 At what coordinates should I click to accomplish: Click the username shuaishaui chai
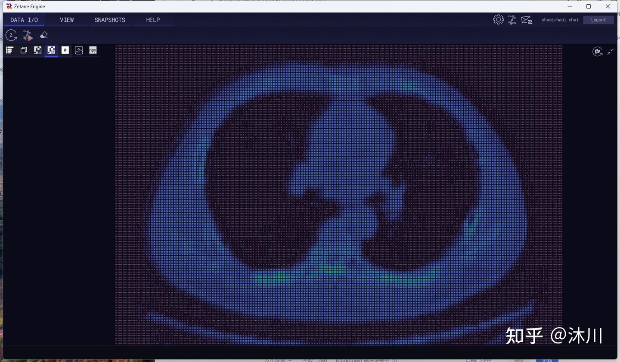(560, 19)
